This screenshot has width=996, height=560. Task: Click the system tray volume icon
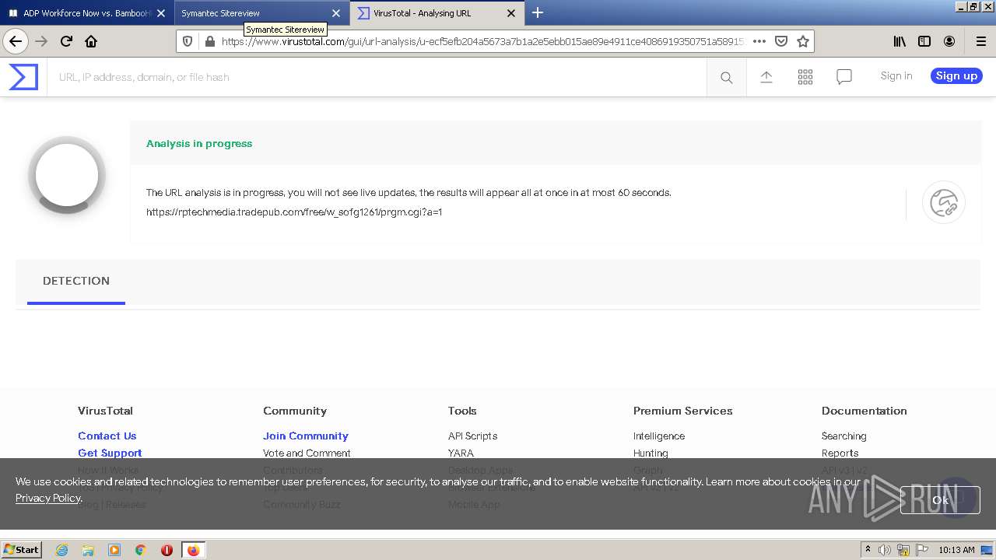point(885,550)
